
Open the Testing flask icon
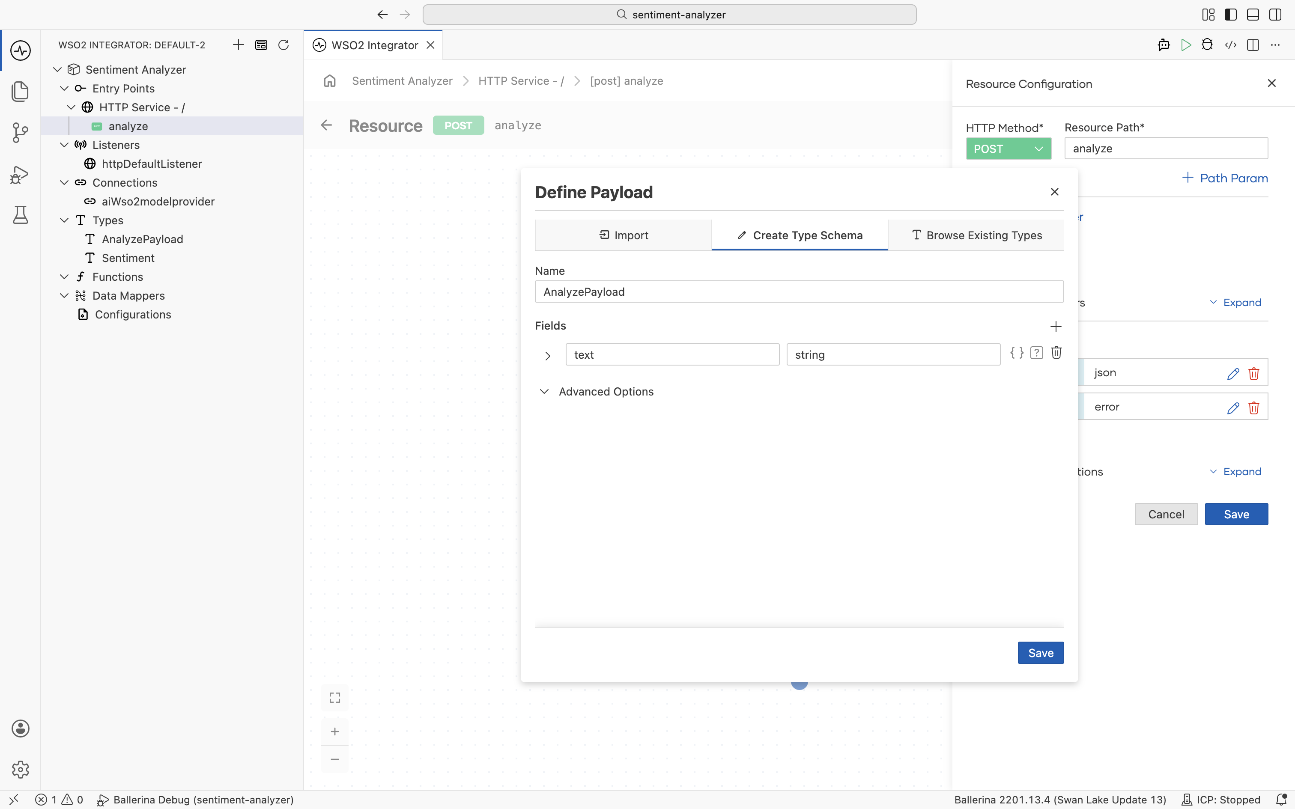coord(20,215)
